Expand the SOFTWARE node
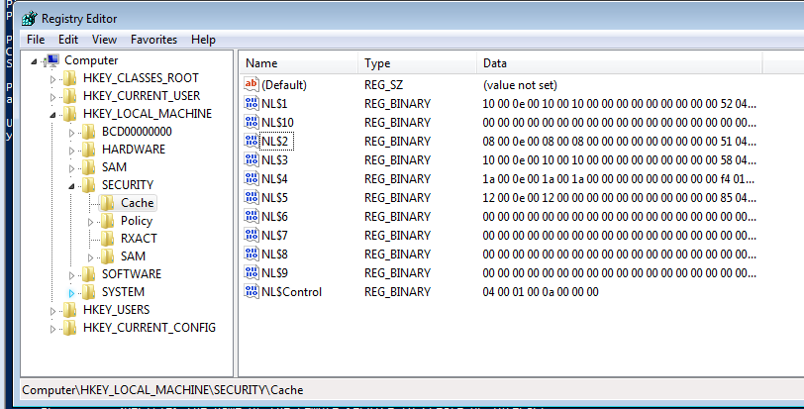The width and height of the screenshot is (804, 409). point(71,275)
